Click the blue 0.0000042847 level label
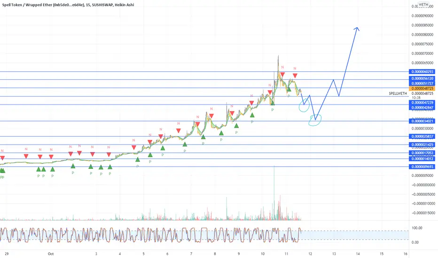This screenshot has width=438, height=258. tap(422, 108)
